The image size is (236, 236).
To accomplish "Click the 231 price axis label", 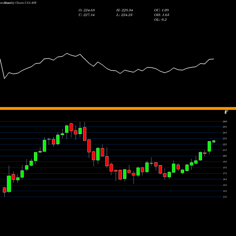I will point(225,138).
